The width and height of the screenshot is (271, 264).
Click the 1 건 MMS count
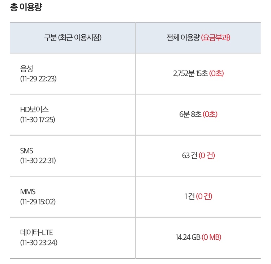tap(189, 196)
